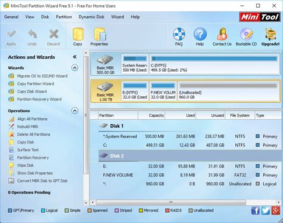Collapse the Actions and Wizards panel
The height and width of the screenshot is (223, 283).
coord(75,57)
